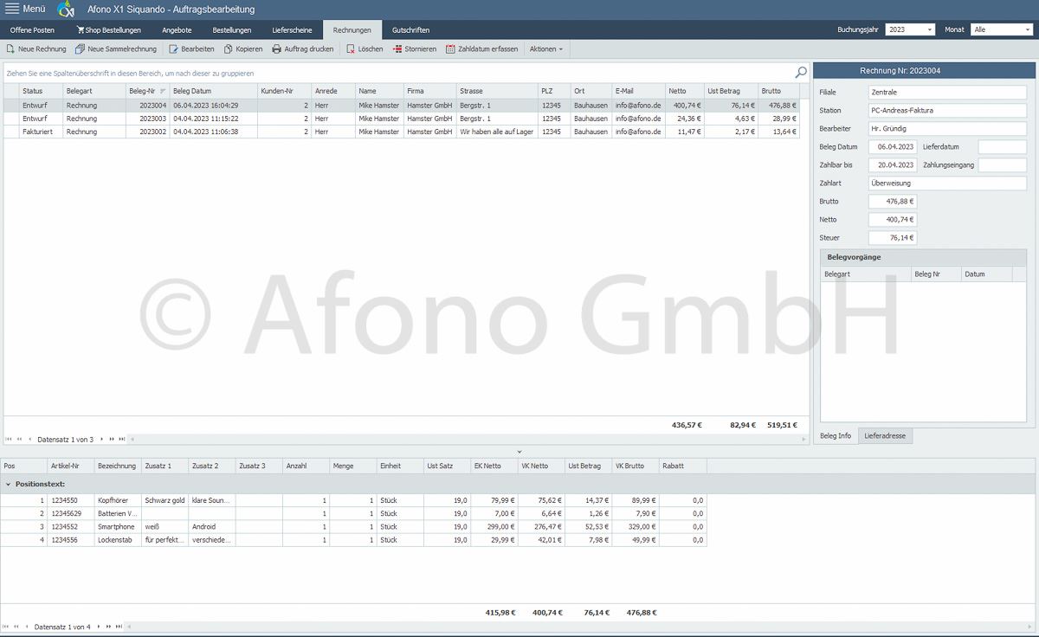Select position row Batterien
This screenshot has width=1039, height=637.
tap(353, 513)
